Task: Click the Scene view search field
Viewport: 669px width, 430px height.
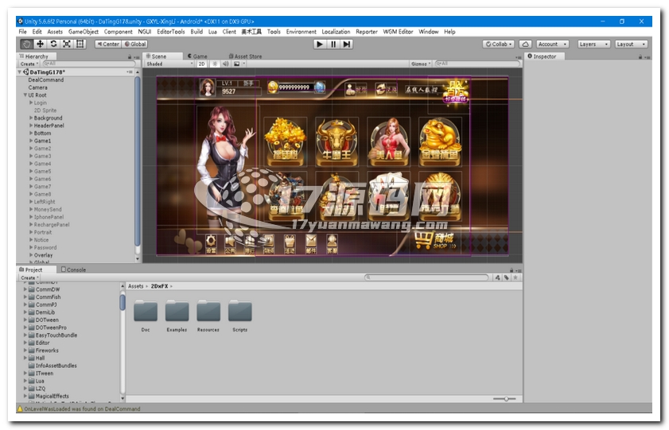Action: coord(477,64)
